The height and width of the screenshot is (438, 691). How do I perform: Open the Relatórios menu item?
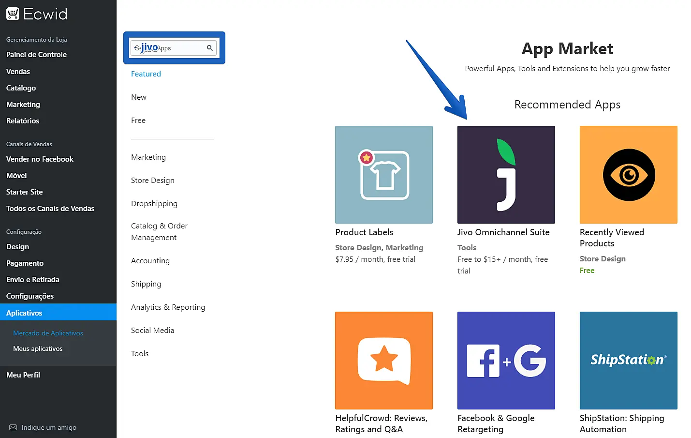click(x=23, y=121)
